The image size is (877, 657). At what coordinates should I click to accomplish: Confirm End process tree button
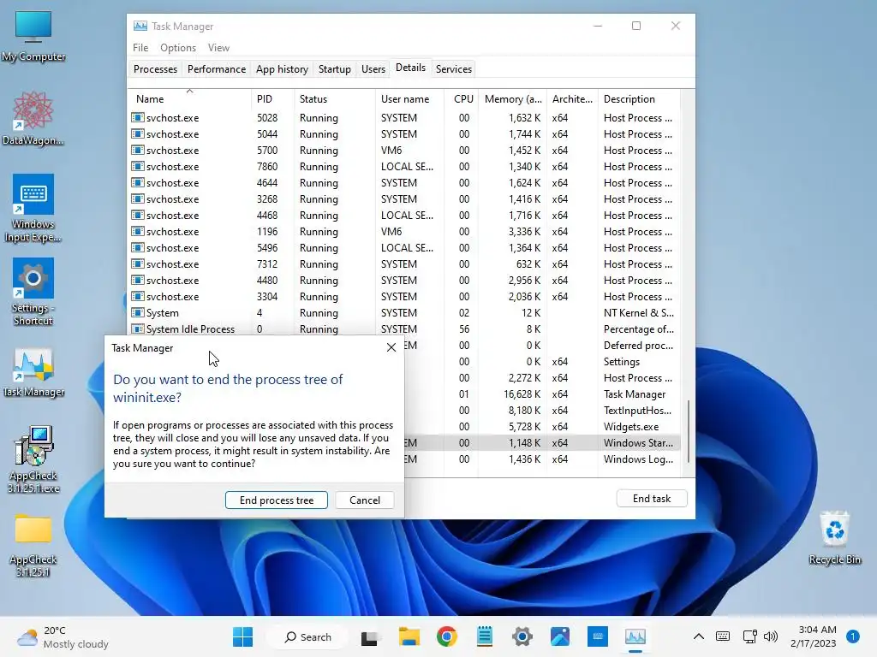[277, 500]
